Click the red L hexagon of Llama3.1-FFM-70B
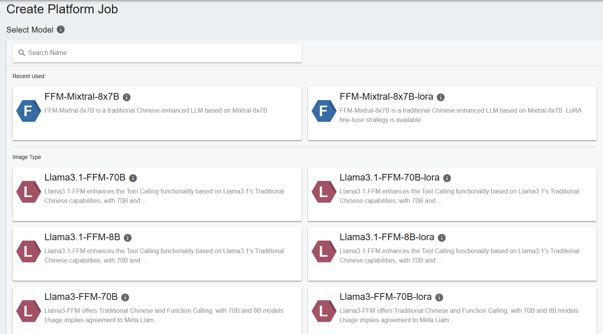This screenshot has width=603, height=334. (29, 192)
